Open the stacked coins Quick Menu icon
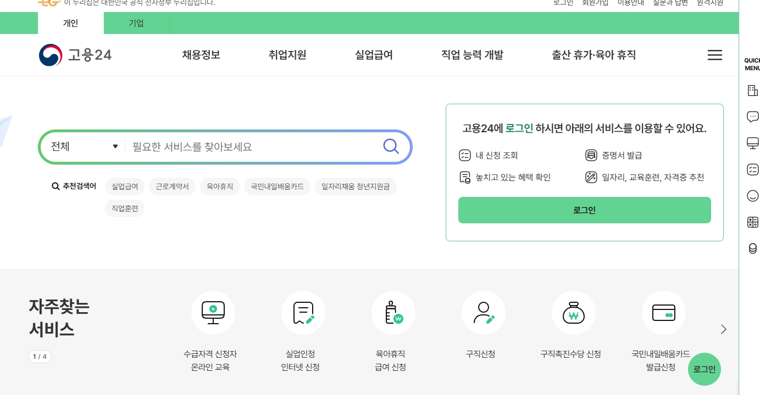This screenshot has height=395, width=760. coord(752,249)
